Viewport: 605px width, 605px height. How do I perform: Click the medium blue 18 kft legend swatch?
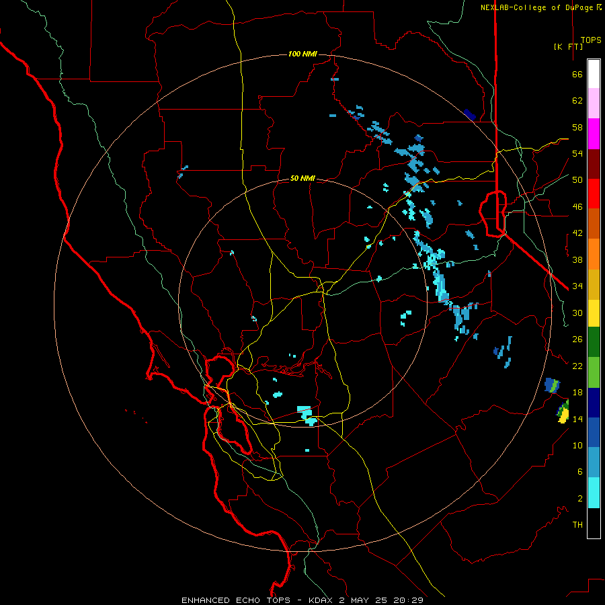click(x=594, y=432)
